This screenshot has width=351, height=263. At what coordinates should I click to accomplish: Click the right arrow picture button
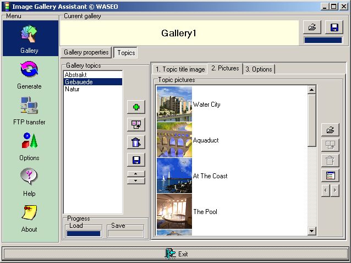[x=335, y=190]
